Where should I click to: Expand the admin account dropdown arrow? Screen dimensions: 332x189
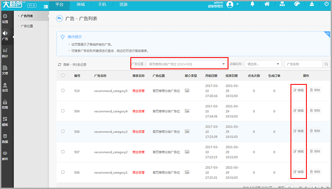coord(237,4)
